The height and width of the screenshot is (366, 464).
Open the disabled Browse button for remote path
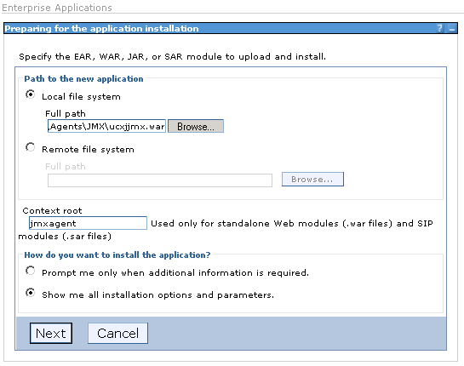(x=312, y=180)
